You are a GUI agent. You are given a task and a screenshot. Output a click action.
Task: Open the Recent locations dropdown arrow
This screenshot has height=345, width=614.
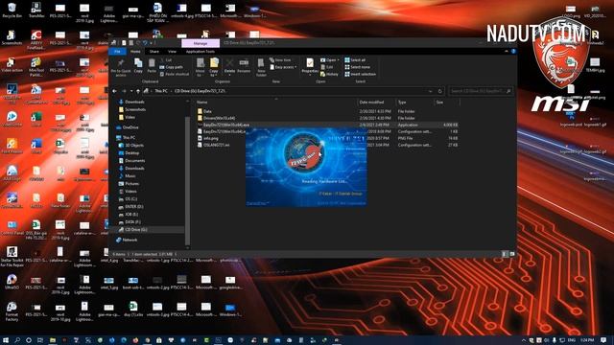[131, 91]
